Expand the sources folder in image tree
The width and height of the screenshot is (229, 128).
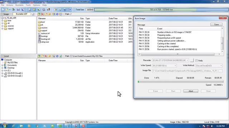tap(3, 26)
